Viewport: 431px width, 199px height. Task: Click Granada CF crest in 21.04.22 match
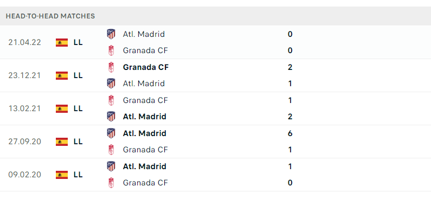click(111, 50)
